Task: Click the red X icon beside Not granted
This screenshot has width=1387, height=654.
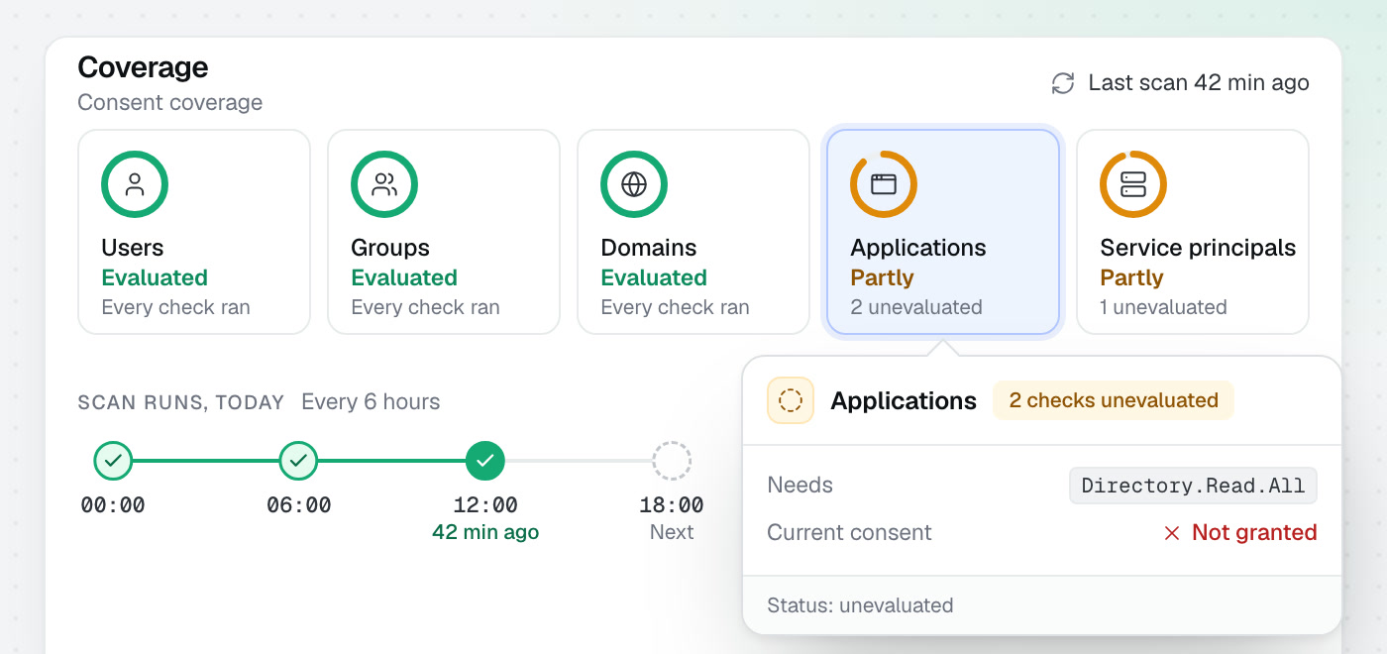Action: pyautogui.click(x=1172, y=533)
